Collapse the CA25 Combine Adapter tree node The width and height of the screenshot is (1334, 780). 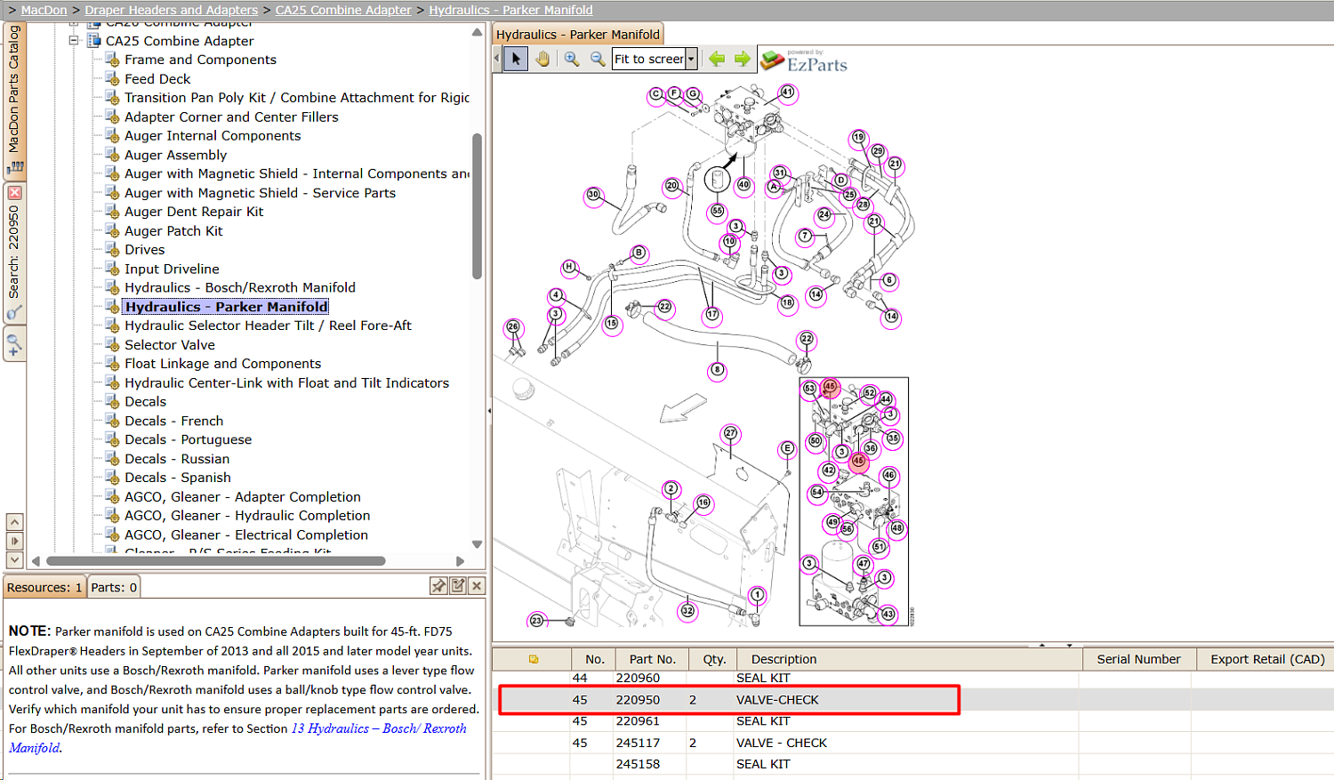click(x=75, y=41)
